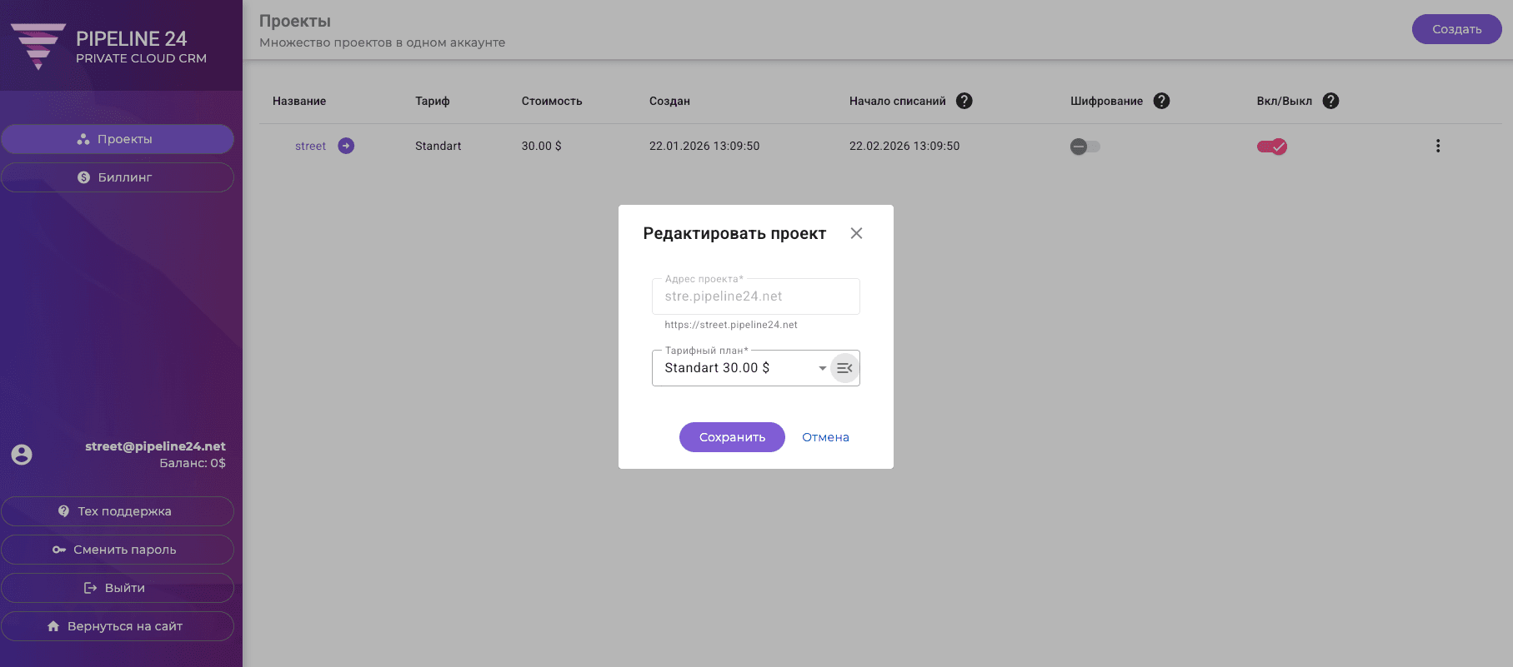Click the Создать button
The width and height of the screenshot is (1513, 667).
pyautogui.click(x=1456, y=29)
